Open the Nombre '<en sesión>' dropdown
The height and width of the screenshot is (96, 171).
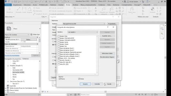click(x=83, y=32)
